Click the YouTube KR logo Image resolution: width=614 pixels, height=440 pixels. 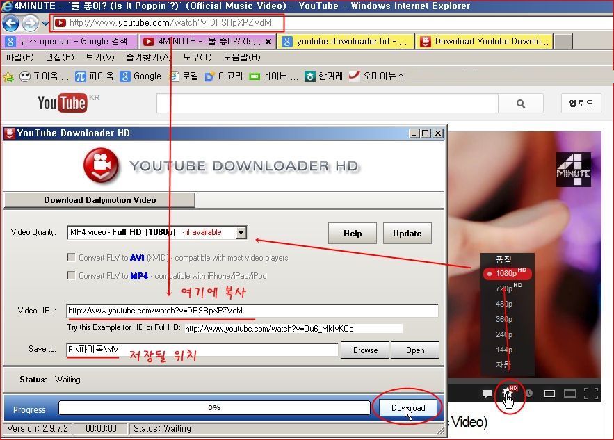(68, 103)
